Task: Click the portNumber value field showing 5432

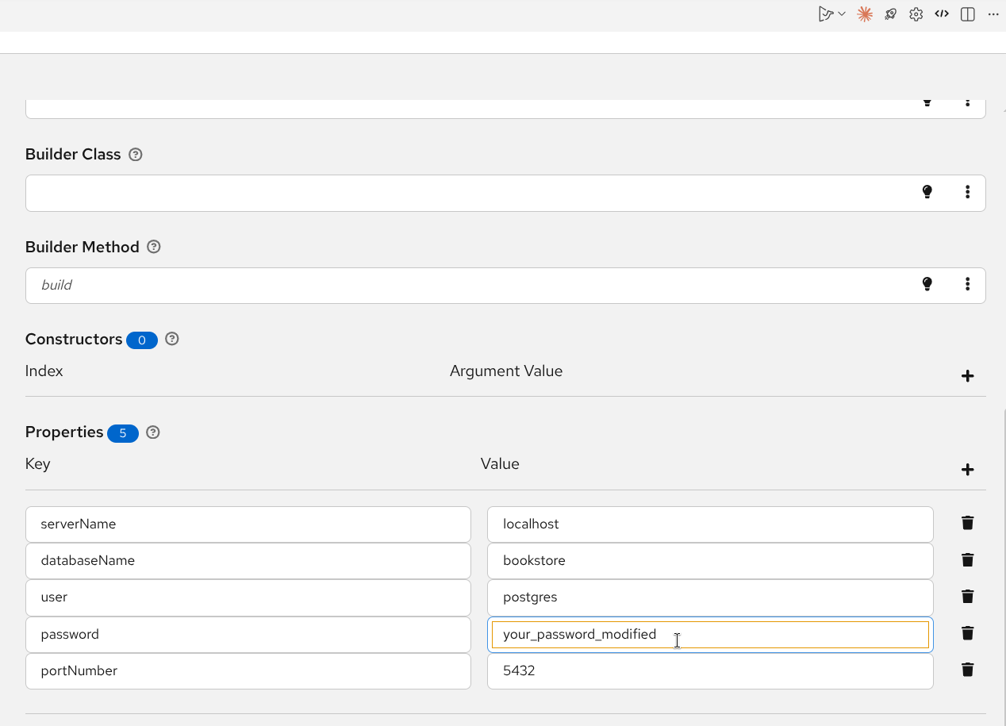Action: point(709,671)
